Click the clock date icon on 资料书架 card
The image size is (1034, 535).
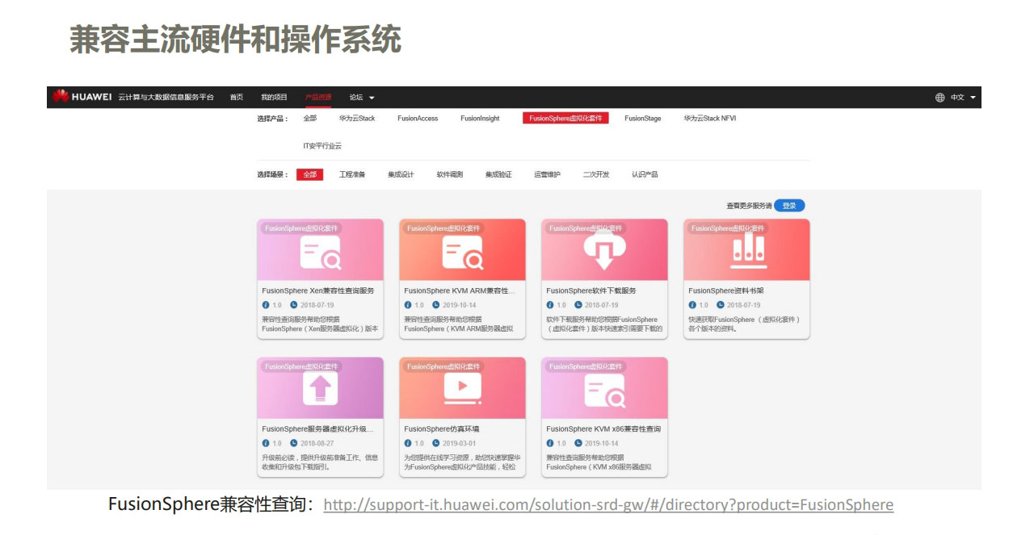click(720, 305)
